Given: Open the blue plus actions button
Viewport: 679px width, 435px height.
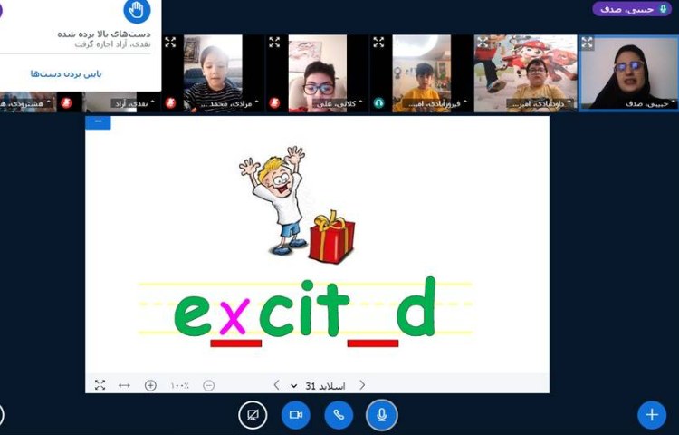Looking at the screenshot, I should pyautogui.click(x=651, y=414).
